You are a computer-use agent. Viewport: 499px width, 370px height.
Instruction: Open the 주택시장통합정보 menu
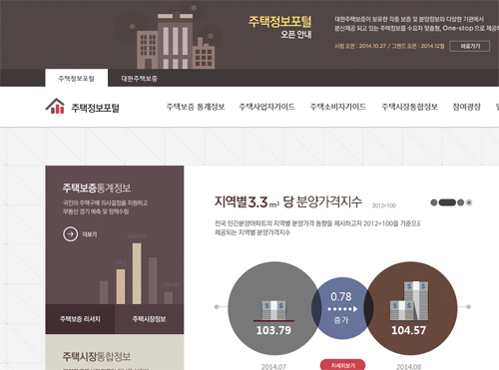[409, 107]
